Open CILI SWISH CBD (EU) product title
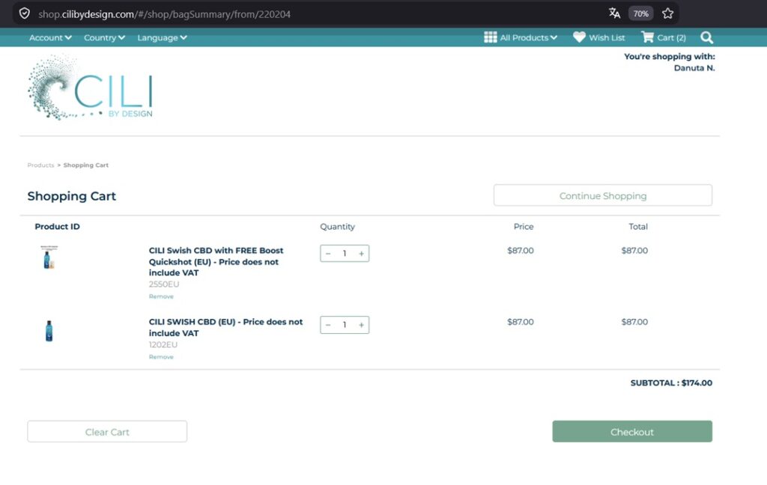Screen dimensions: 767x485 (x=225, y=328)
